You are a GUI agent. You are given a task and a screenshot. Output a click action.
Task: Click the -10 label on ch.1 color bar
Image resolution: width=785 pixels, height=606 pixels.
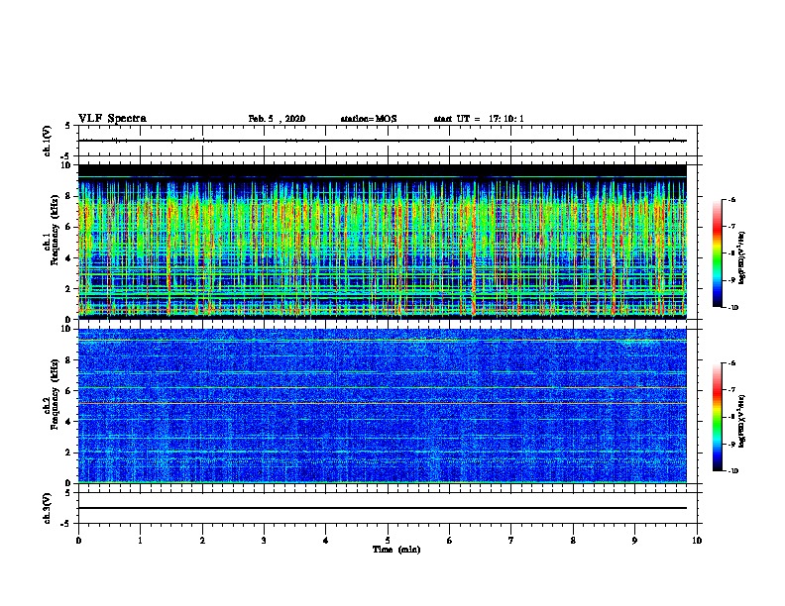(x=732, y=308)
